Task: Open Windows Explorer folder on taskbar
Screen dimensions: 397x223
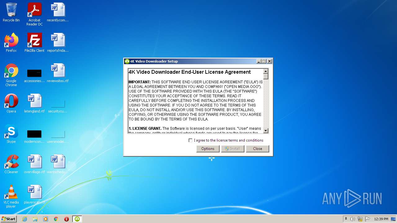Action: (x=35, y=219)
